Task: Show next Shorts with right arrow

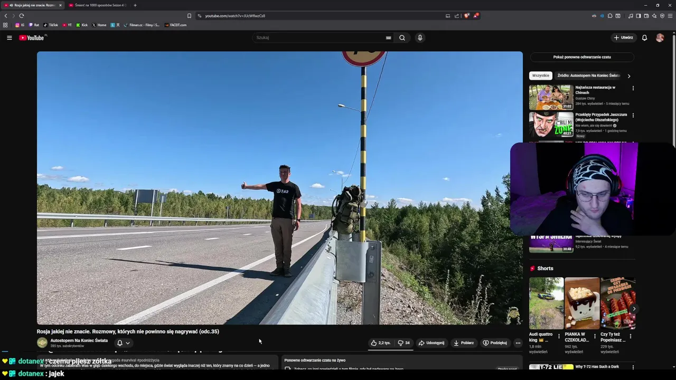Action: (x=634, y=309)
